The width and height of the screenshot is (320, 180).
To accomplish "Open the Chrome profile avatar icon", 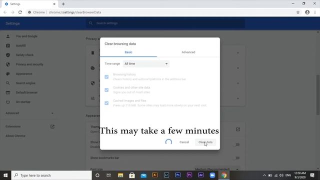I will click(307, 12).
